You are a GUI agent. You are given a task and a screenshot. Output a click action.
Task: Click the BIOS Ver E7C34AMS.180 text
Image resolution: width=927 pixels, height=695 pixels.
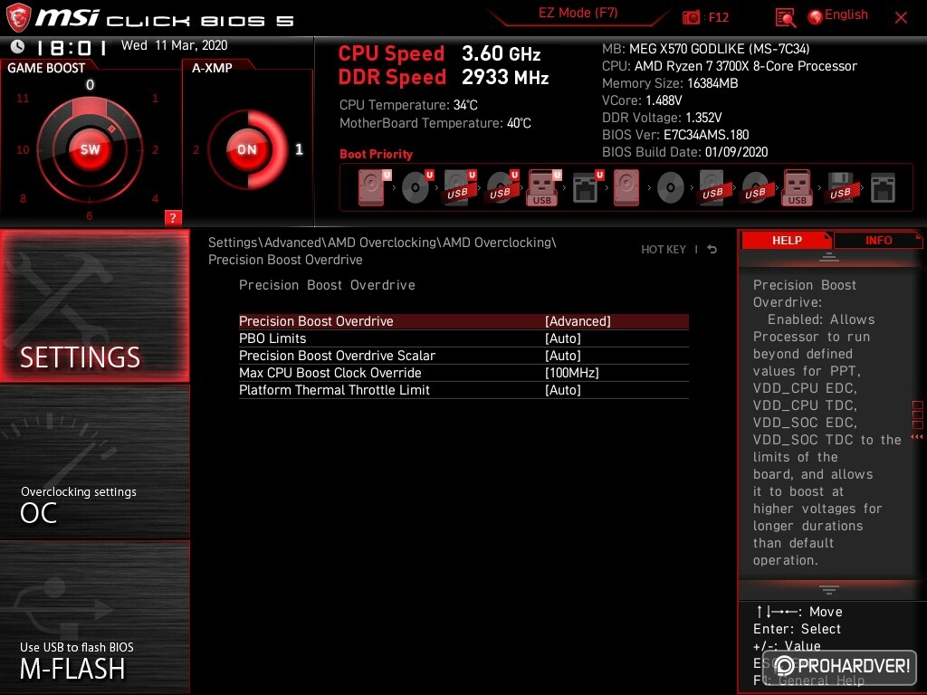click(675, 135)
